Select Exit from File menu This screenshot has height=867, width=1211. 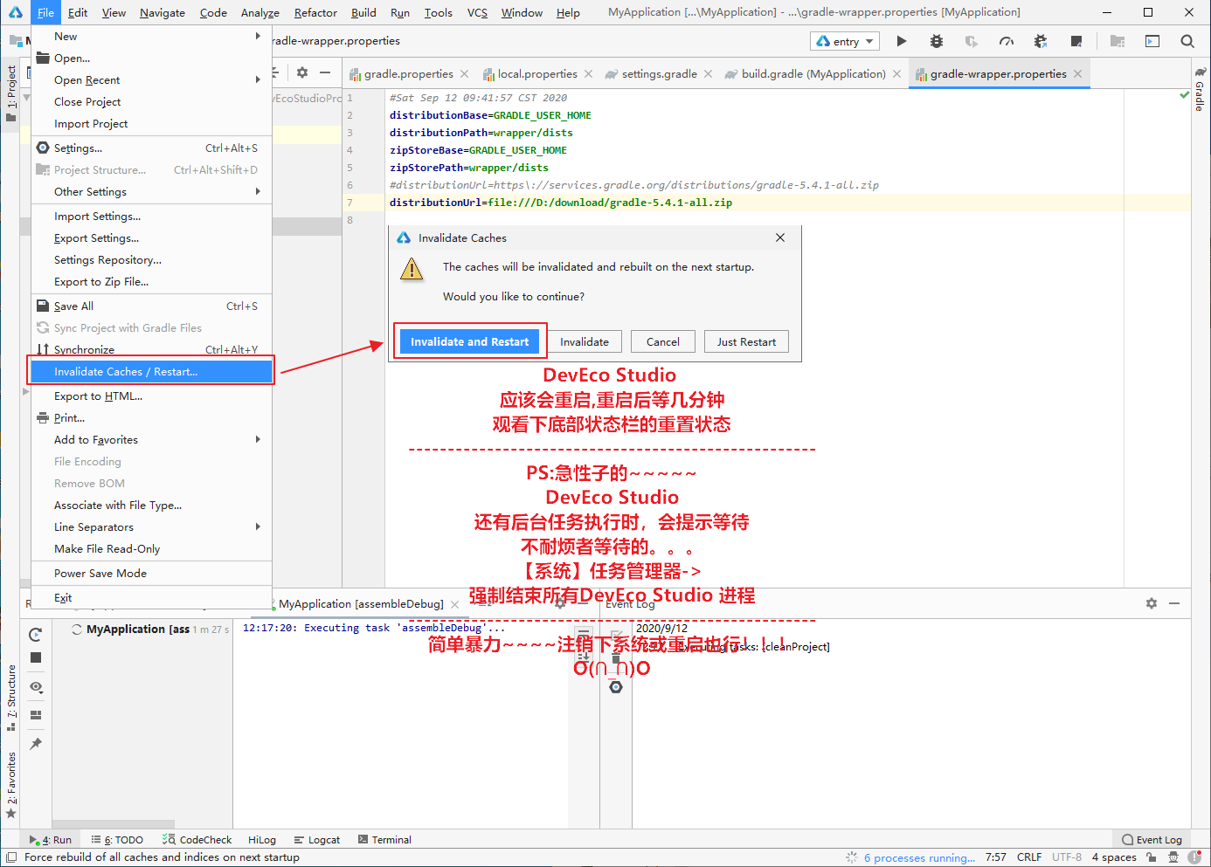point(151,597)
